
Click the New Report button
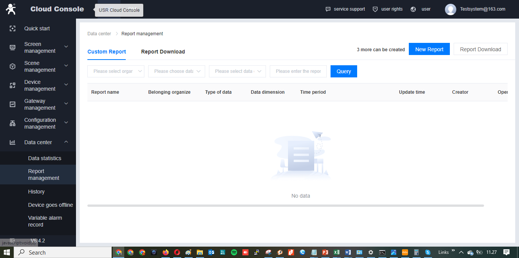pyautogui.click(x=429, y=49)
